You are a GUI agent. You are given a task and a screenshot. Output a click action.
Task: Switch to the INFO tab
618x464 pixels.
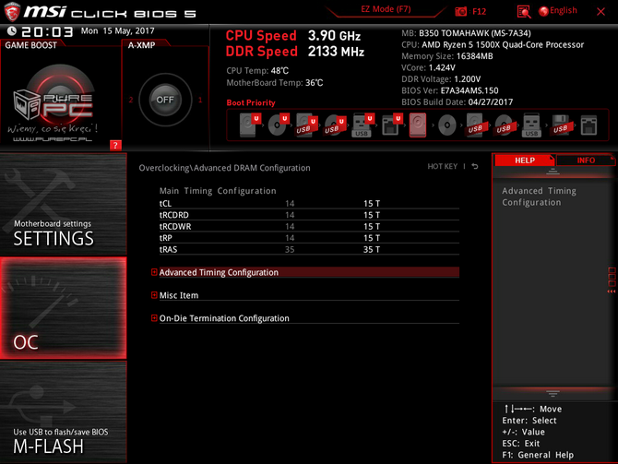[x=586, y=161]
